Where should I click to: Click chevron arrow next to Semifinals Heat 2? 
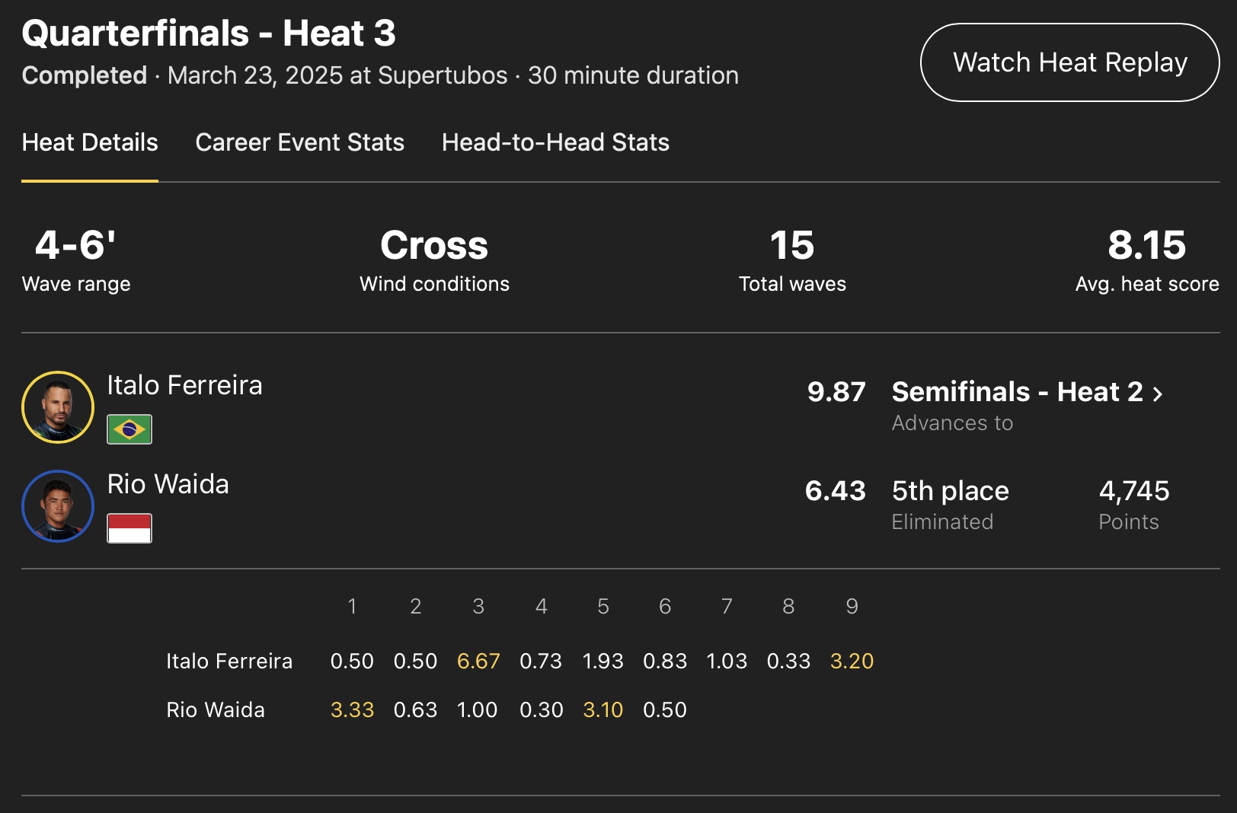point(1158,394)
